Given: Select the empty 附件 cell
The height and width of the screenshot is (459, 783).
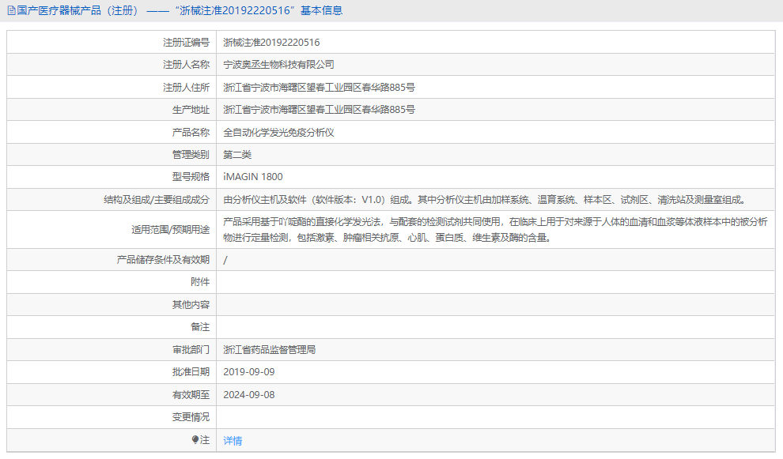Looking at the screenshot, I should pyautogui.click(x=395, y=281).
